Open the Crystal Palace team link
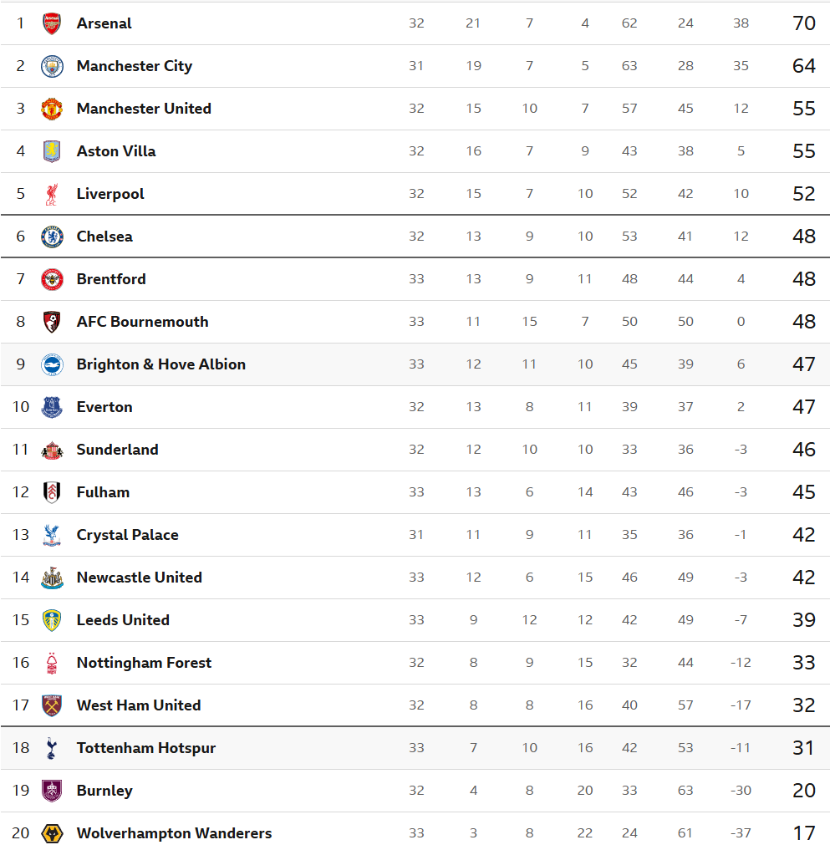 [x=127, y=535]
